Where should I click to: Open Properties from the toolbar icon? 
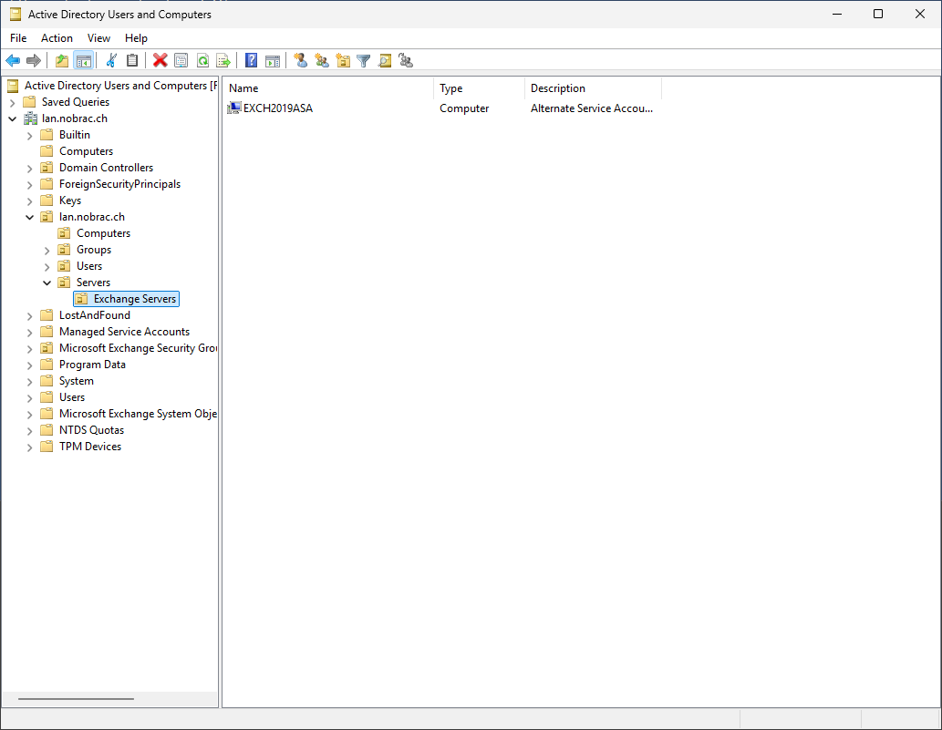[x=181, y=61]
